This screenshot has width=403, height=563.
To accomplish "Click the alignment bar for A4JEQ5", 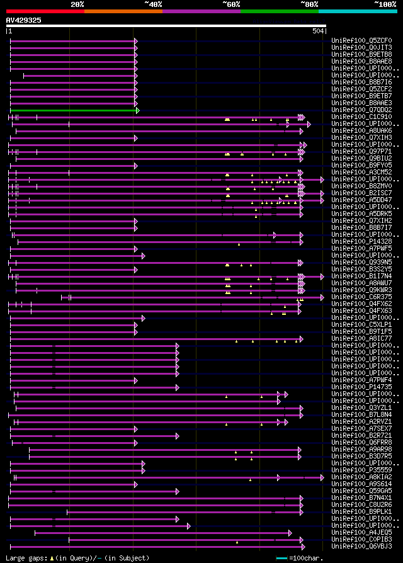I will (x=163, y=533).
